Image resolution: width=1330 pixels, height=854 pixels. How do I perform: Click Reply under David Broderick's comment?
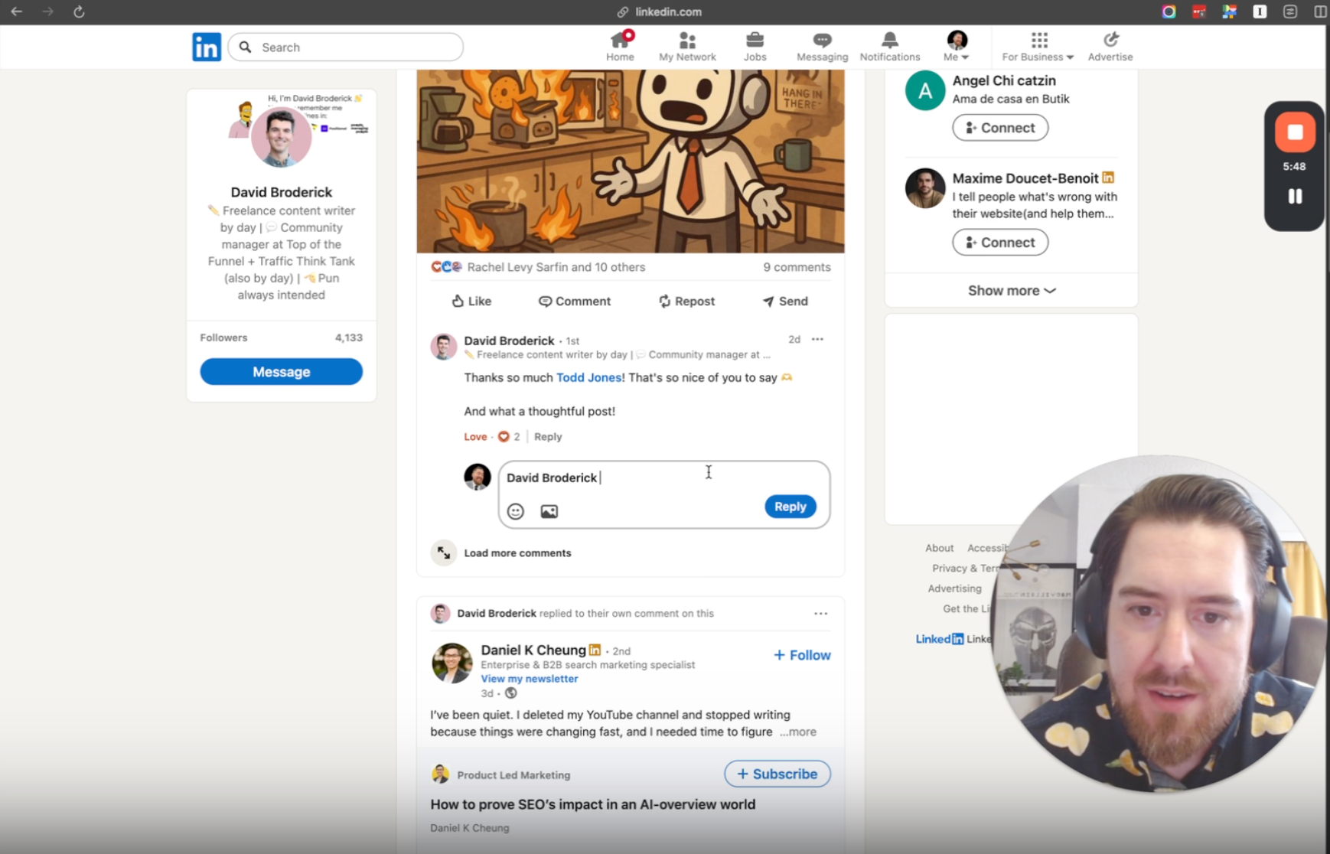548,437
